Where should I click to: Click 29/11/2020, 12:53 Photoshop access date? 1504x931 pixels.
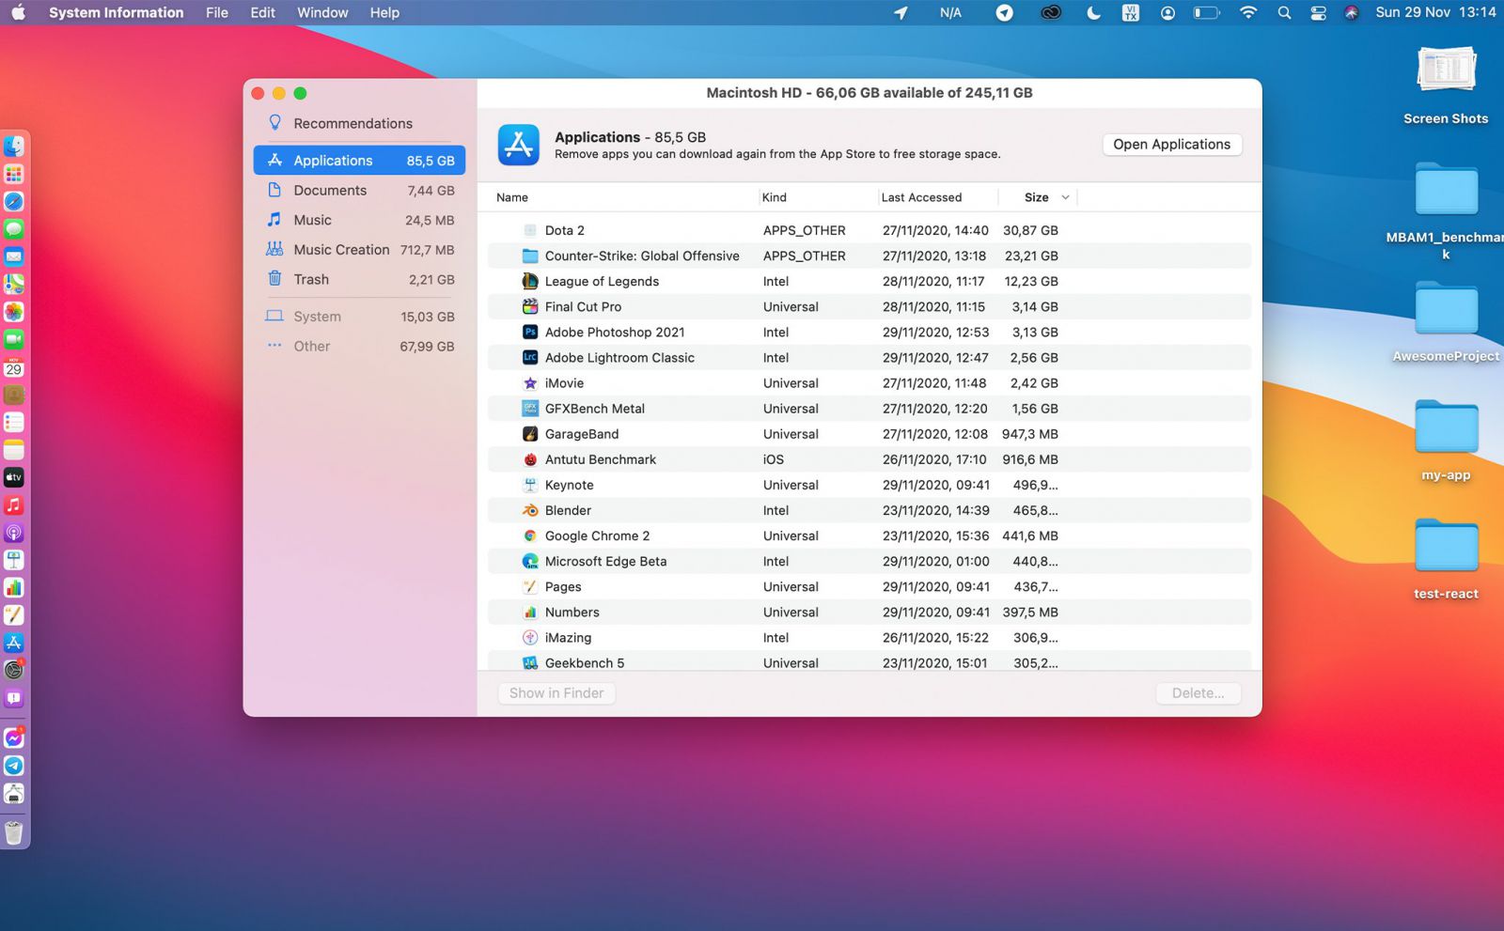[935, 332]
